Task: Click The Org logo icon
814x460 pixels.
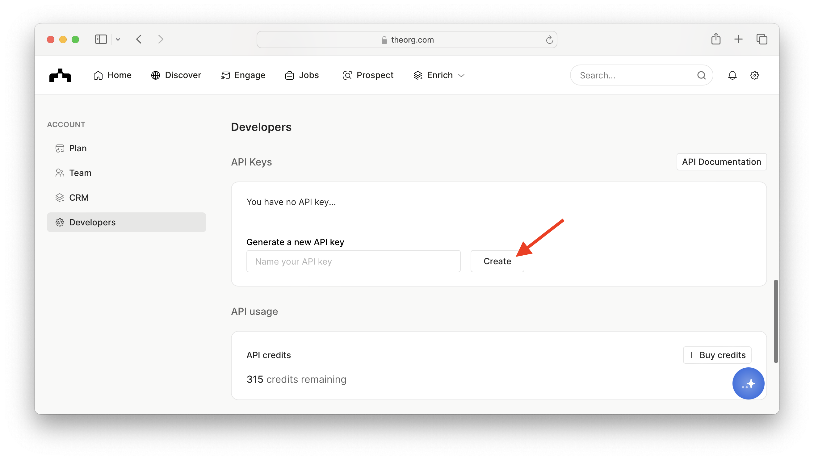Action: (x=60, y=75)
